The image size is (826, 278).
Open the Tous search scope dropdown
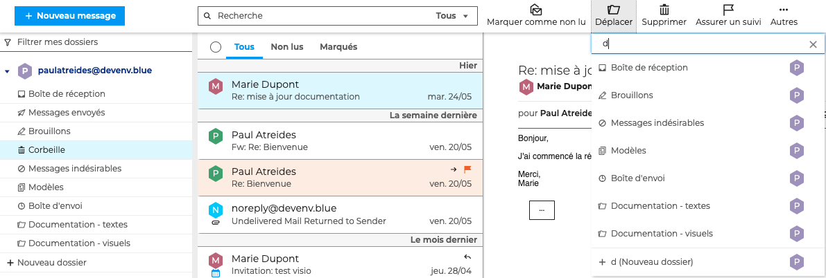pos(452,16)
